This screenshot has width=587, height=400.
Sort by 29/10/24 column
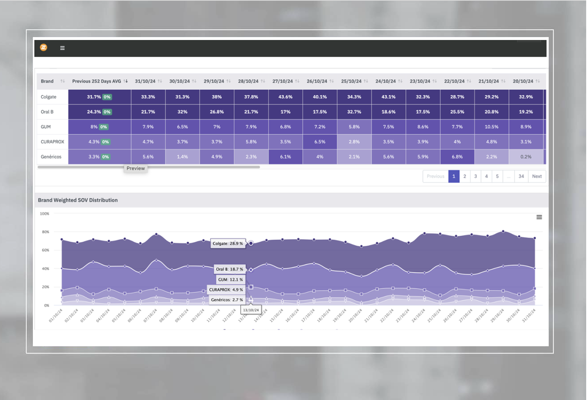coord(229,81)
